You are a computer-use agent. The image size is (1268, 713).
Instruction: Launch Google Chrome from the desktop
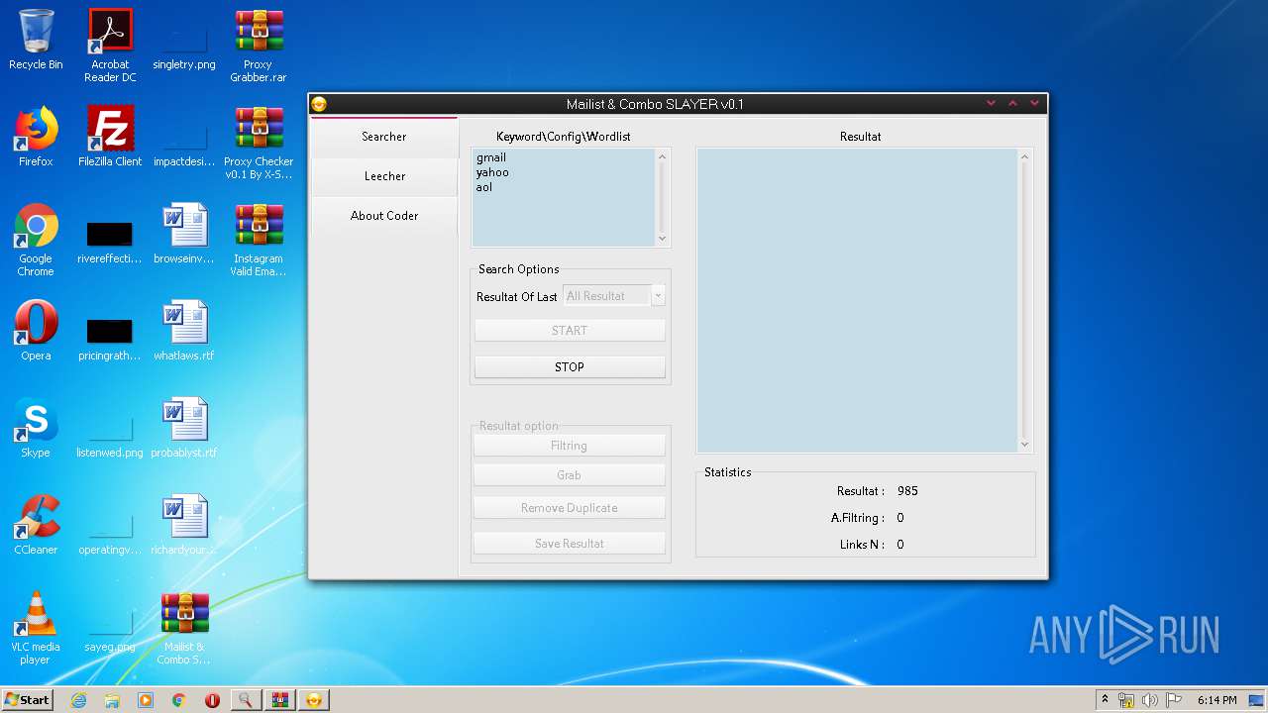tap(36, 240)
